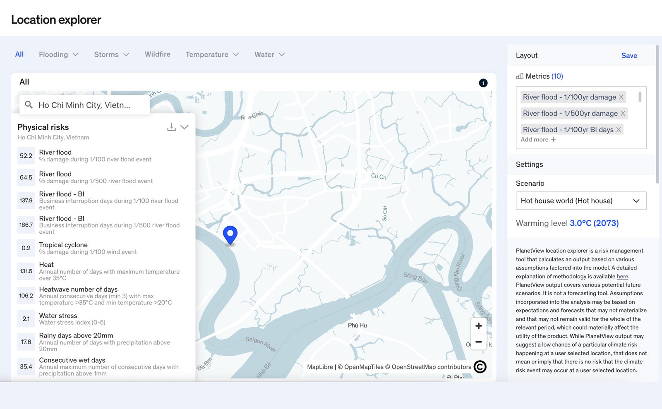Screen dimensions: 662x409
Task: Click the map attribution copyright icon
Action: (x=480, y=367)
